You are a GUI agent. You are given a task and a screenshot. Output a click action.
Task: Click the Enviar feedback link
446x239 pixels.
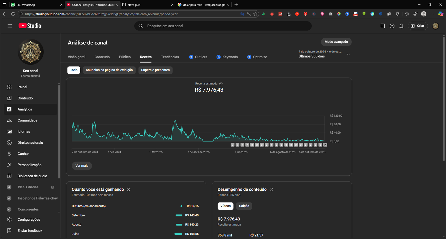[30, 231]
